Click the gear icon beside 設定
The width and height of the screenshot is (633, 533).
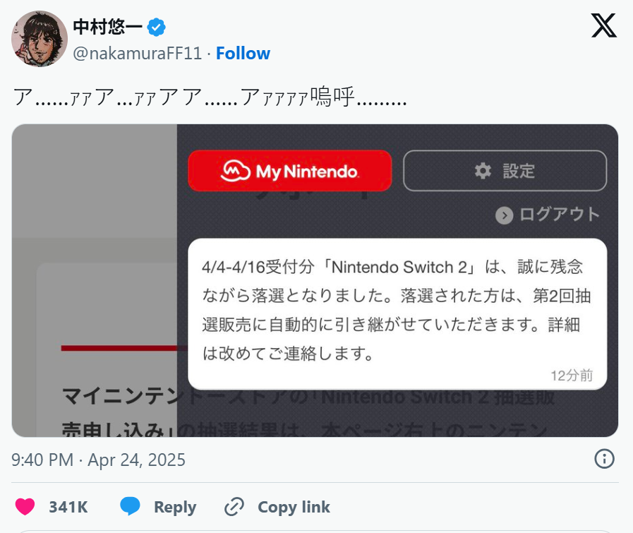click(483, 171)
